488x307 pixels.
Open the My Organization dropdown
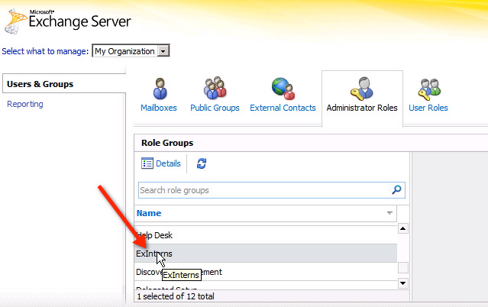[x=163, y=51]
